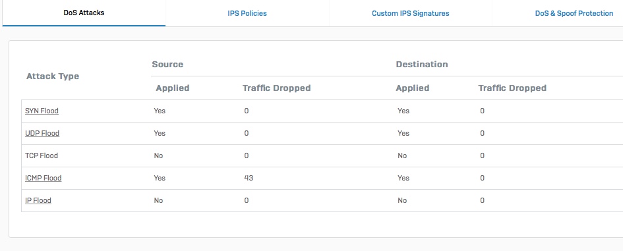The image size is (623, 251).
Task: Click Source Traffic Dropped column header
Action: coord(276,88)
